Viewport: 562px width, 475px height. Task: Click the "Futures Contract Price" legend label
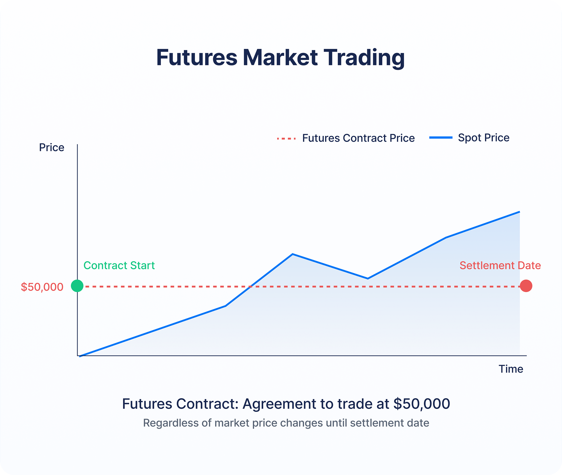(358, 138)
